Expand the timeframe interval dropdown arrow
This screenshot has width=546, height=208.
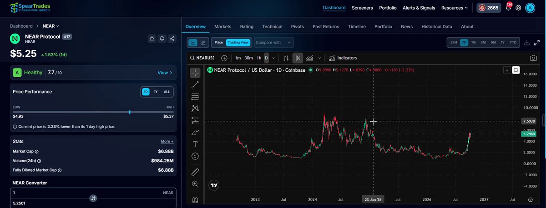[273, 58]
